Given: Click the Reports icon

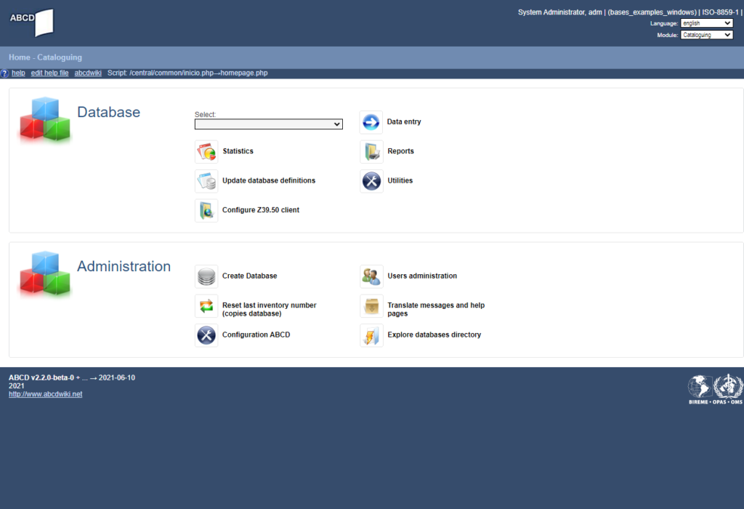Looking at the screenshot, I should click(x=371, y=151).
